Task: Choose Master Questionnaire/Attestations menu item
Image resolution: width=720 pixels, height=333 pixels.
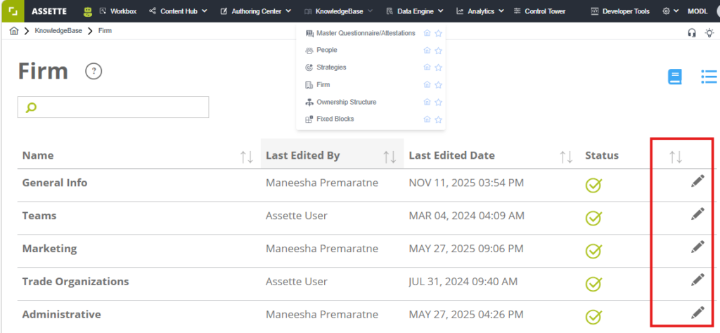Action: tap(365, 33)
